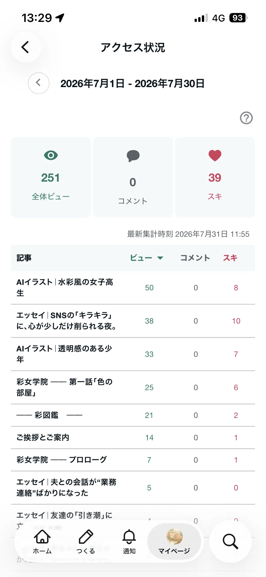
Task: Open the help question mark icon
Action: [246, 118]
